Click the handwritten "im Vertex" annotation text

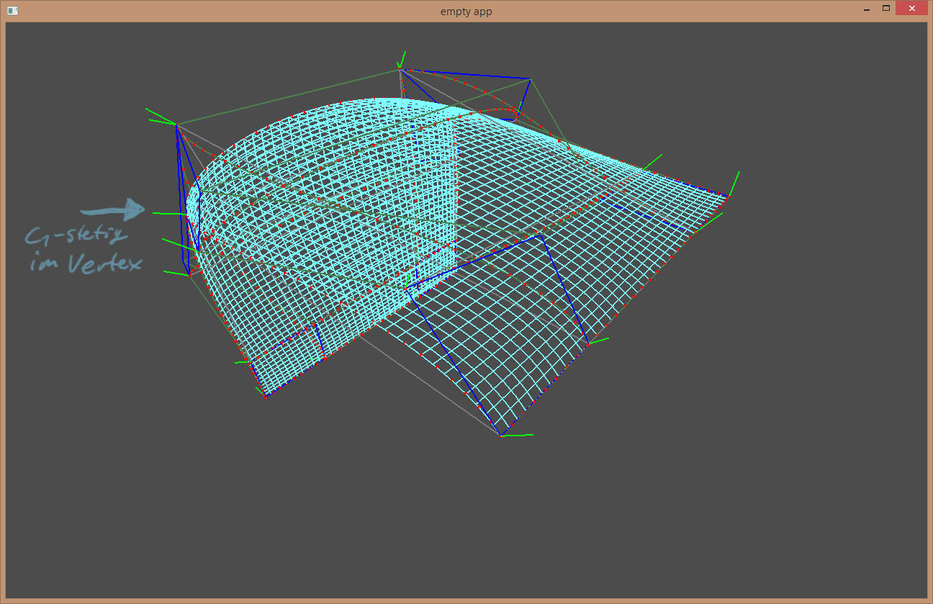(86, 264)
